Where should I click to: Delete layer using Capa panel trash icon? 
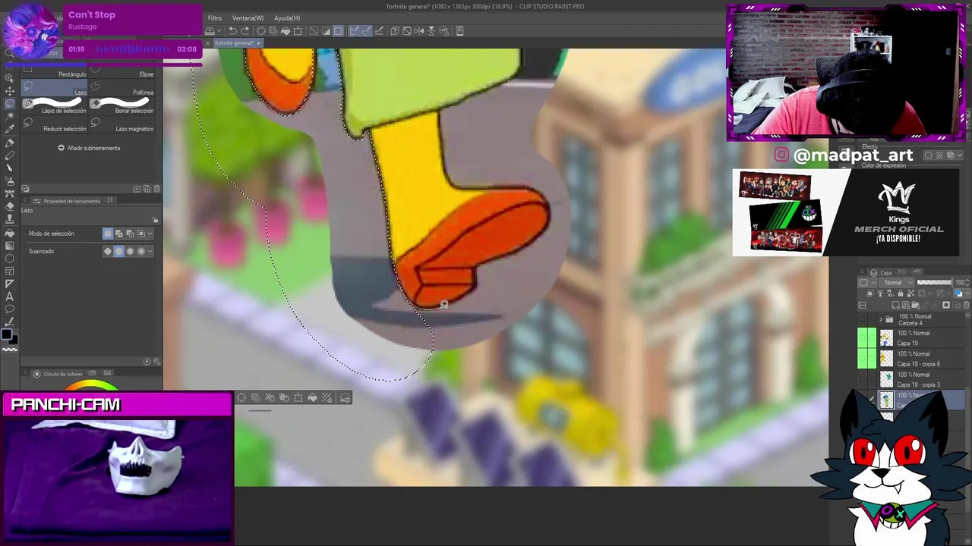967,305
